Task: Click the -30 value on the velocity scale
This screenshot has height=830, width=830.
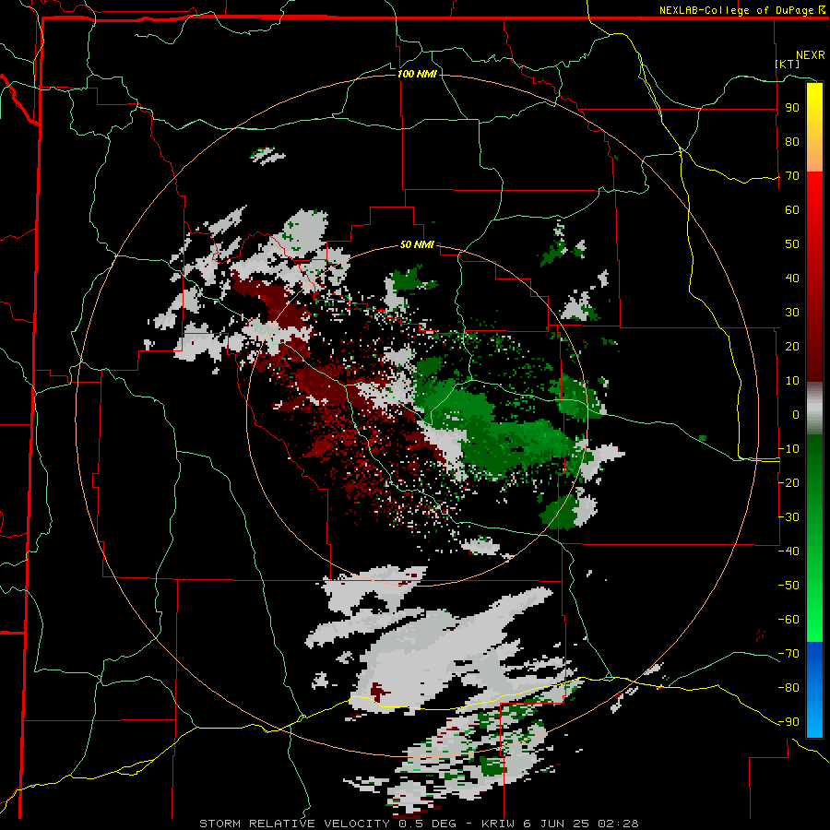Action: tap(788, 517)
